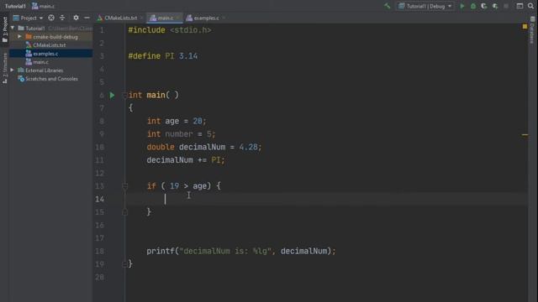Click '<stdio.h>' on line 1
538x302 pixels.
coord(191,30)
